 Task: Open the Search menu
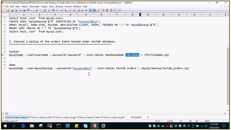25,6
